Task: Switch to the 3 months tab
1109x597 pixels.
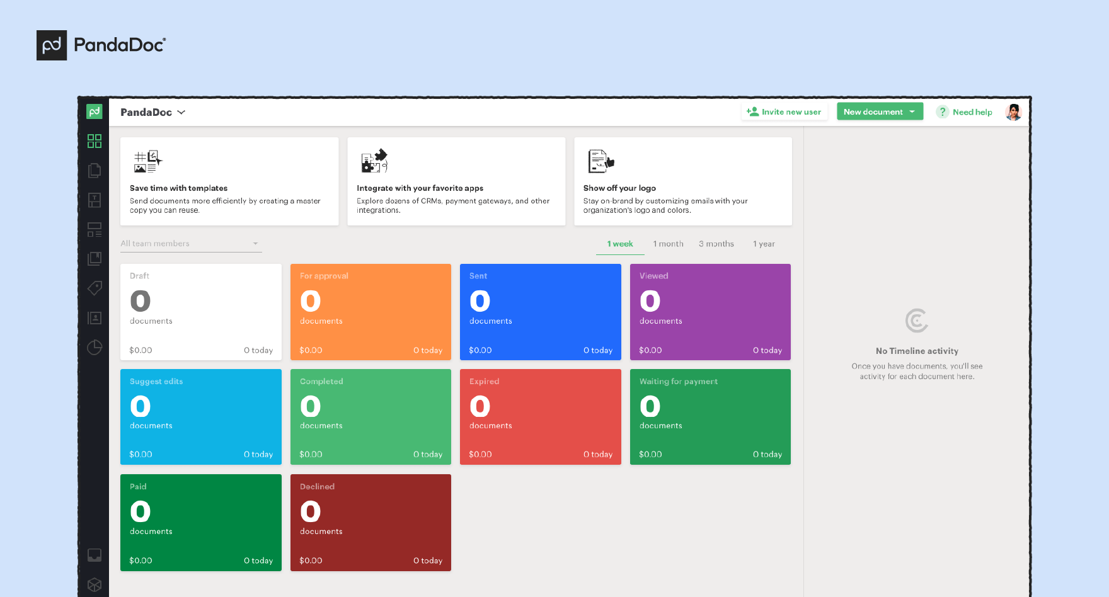Action: pyautogui.click(x=716, y=244)
